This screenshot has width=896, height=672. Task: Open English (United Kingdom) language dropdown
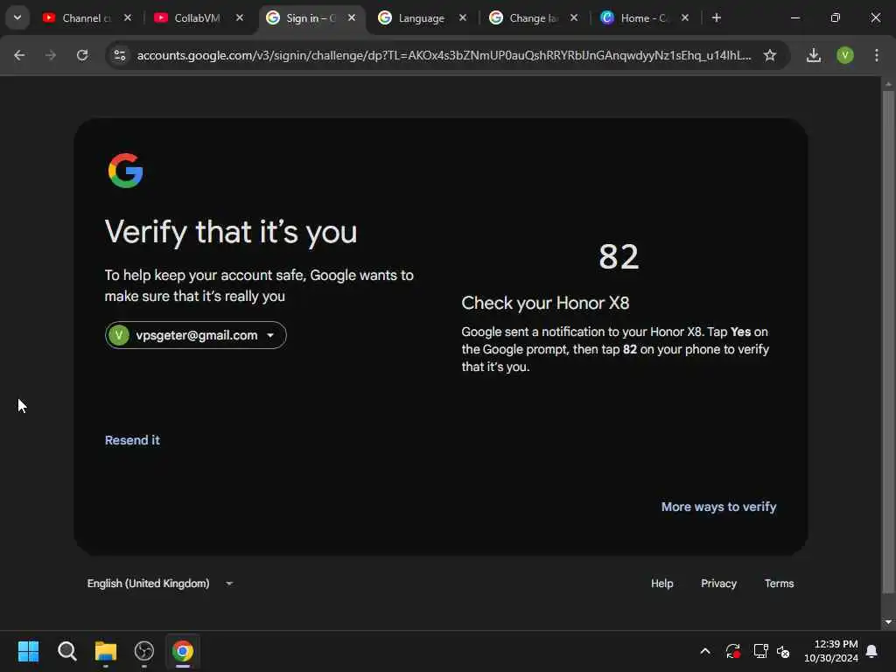click(x=160, y=584)
